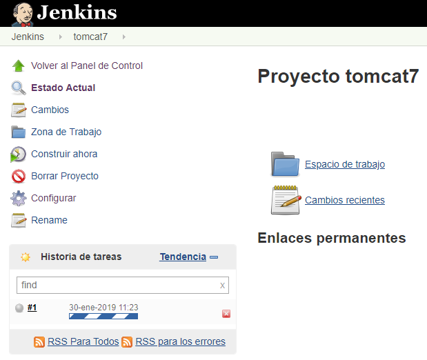Click the notepad icon beside Cambios
The width and height of the screenshot is (427, 360).
pyautogui.click(x=19, y=110)
